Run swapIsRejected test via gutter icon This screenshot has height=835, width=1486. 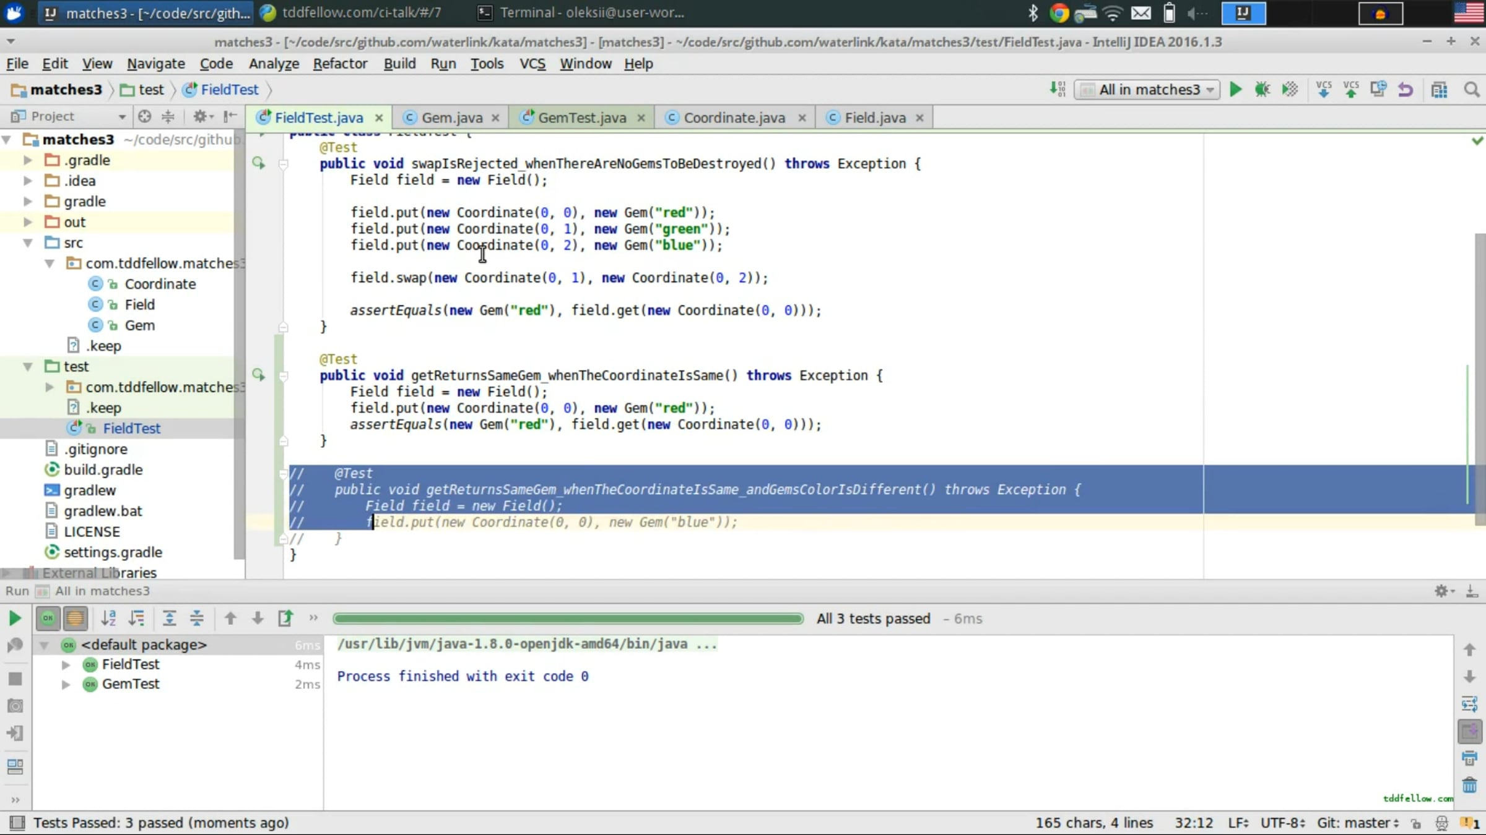[259, 163]
